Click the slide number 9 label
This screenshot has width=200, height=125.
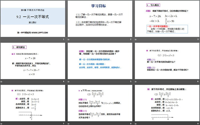197,123
